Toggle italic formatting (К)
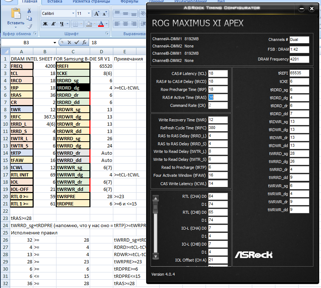This screenshot has height=288, width=321. pos(53,24)
